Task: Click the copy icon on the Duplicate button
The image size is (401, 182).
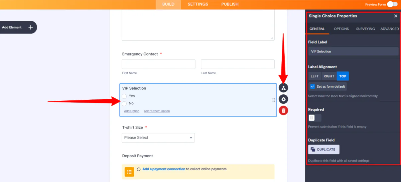Action: pyautogui.click(x=313, y=150)
